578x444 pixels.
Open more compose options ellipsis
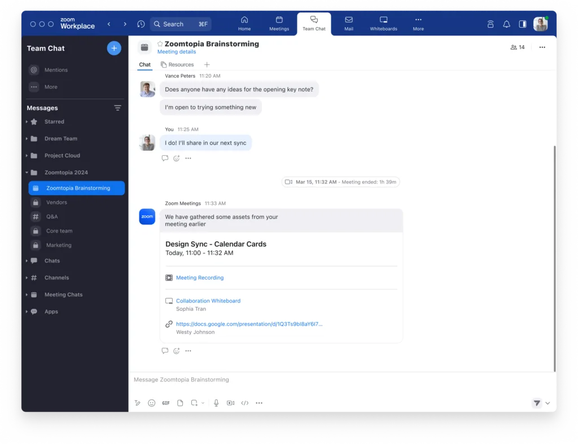pos(259,403)
